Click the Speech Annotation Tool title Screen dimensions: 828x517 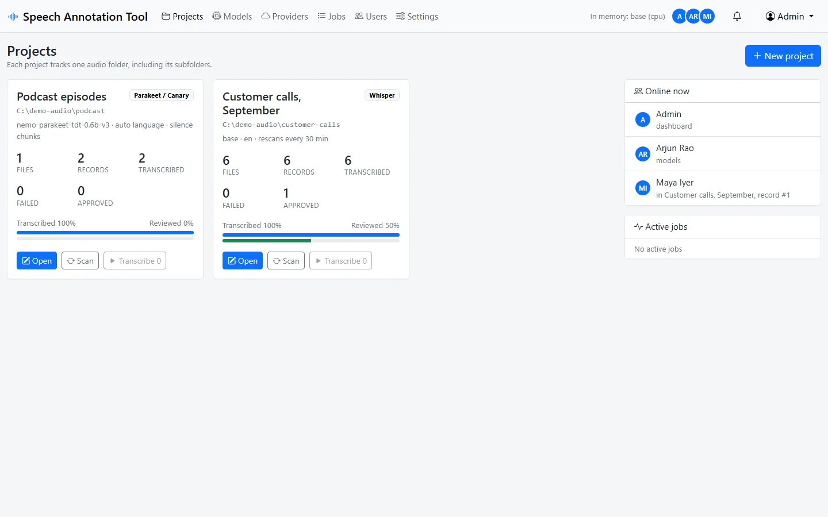point(85,17)
